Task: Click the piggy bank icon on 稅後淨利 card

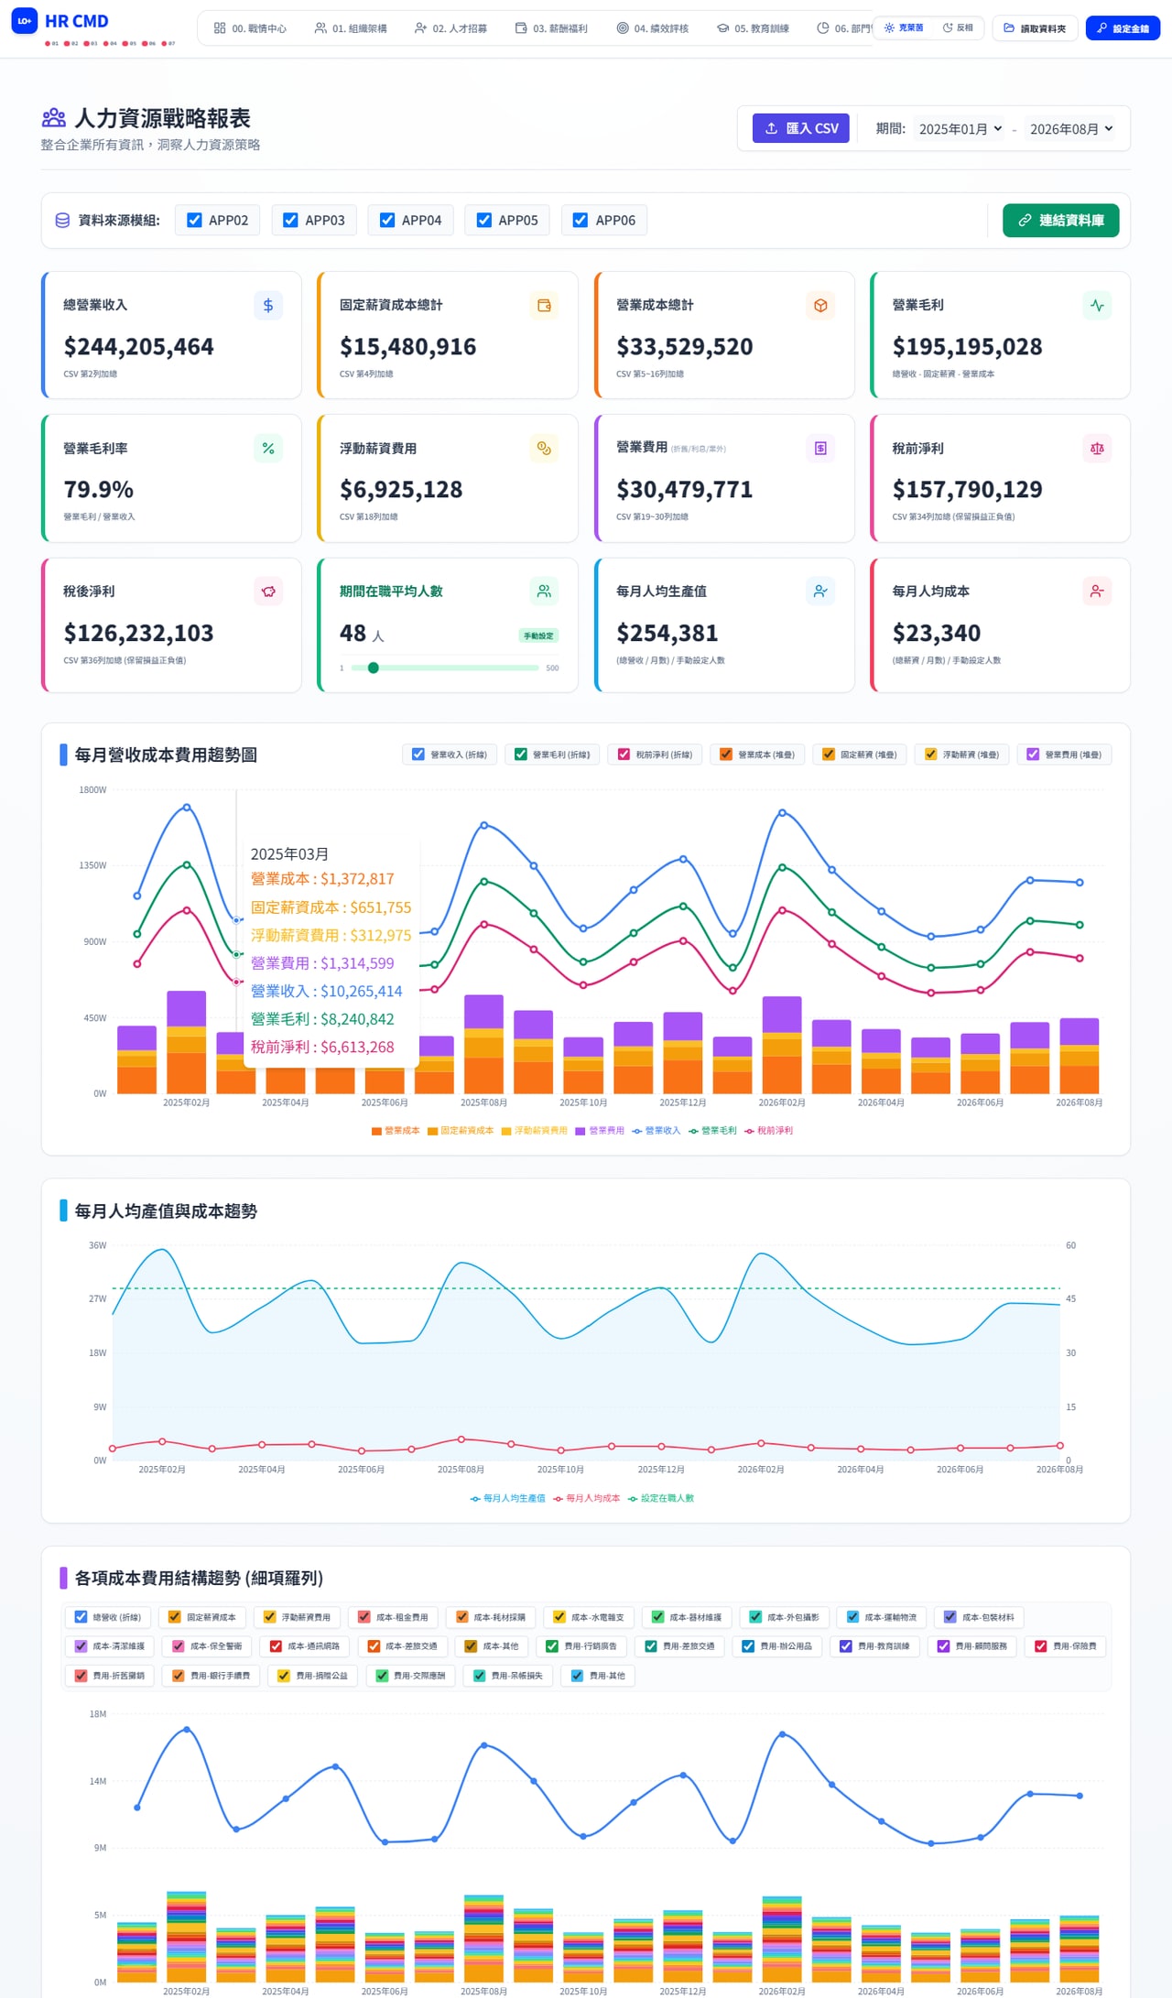Action: [268, 592]
